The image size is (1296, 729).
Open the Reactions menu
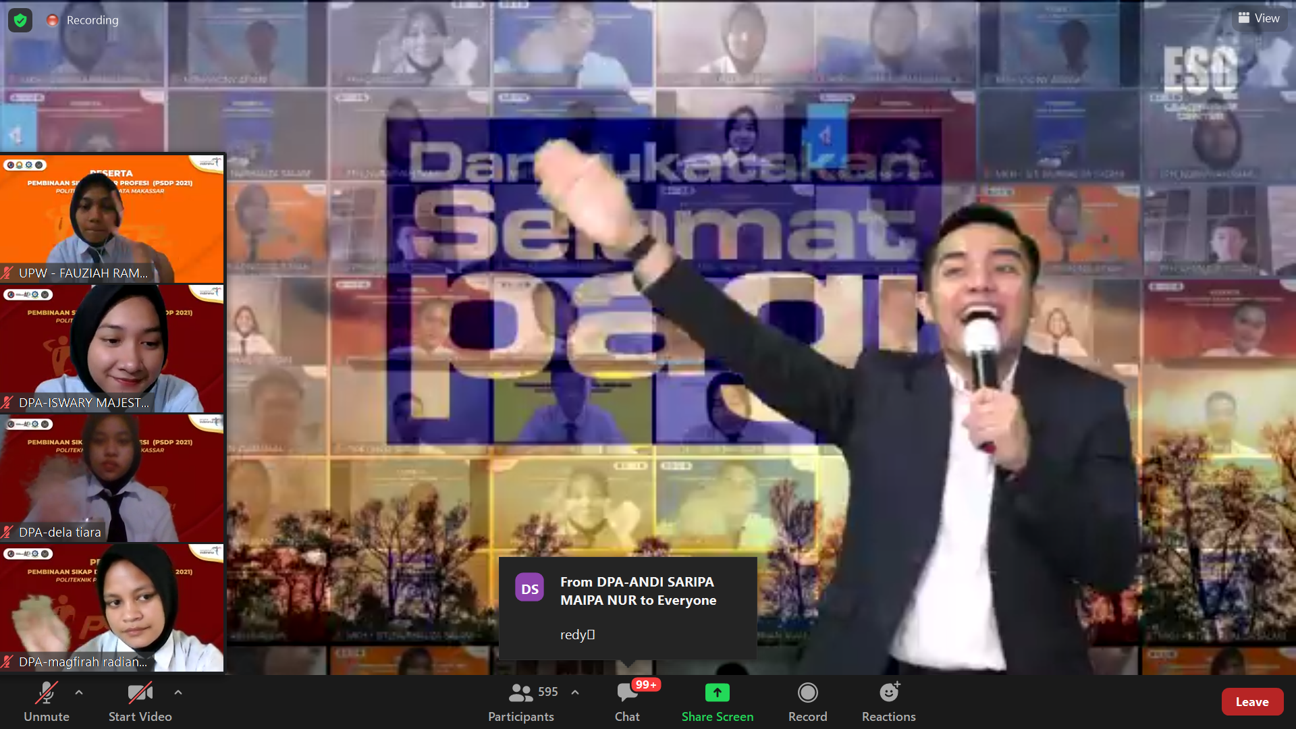(888, 702)
